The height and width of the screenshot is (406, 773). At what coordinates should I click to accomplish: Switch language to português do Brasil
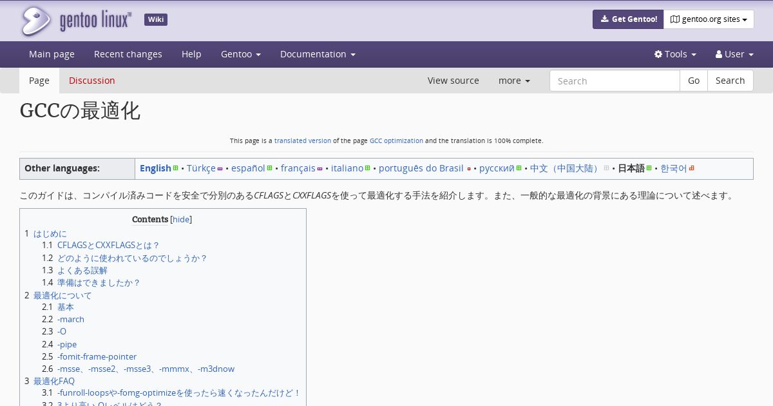coord(421,168)
